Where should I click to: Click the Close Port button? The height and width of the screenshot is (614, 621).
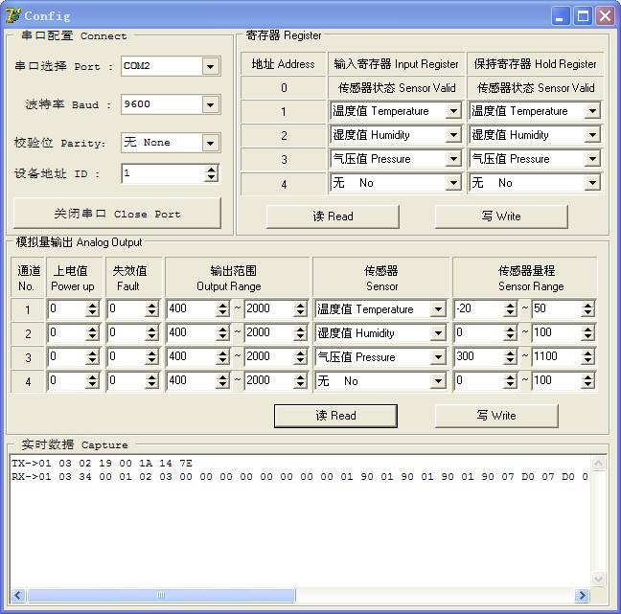point(117,214)
